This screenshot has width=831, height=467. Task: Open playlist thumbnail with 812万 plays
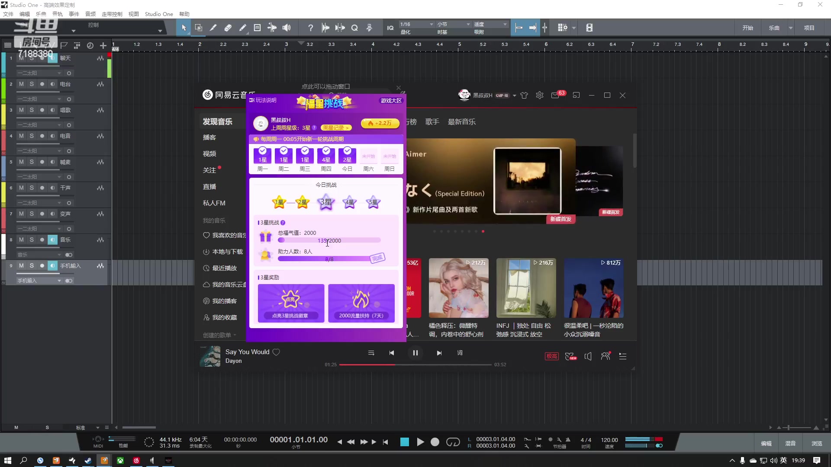(x=593, y=288)
